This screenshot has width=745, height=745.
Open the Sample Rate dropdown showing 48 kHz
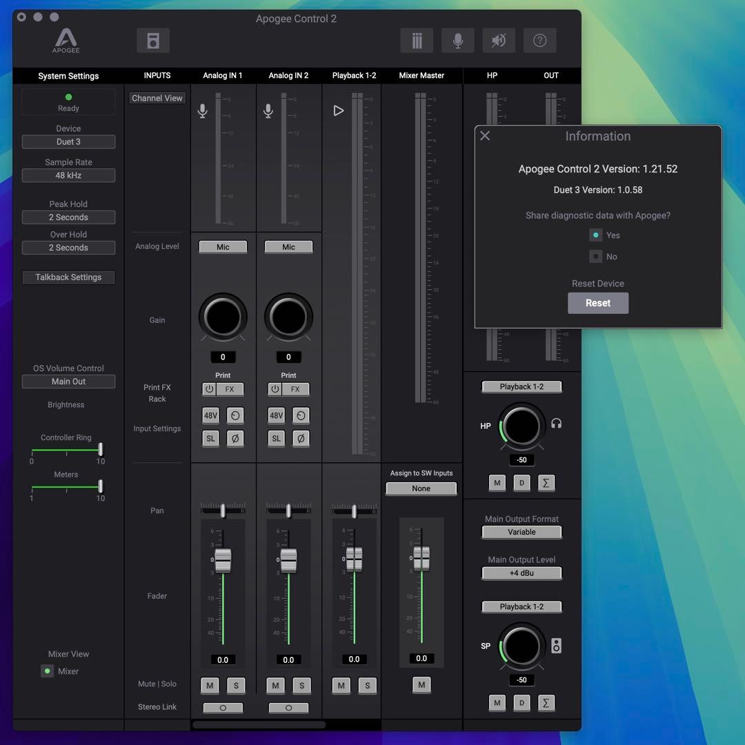pos(68,175)
